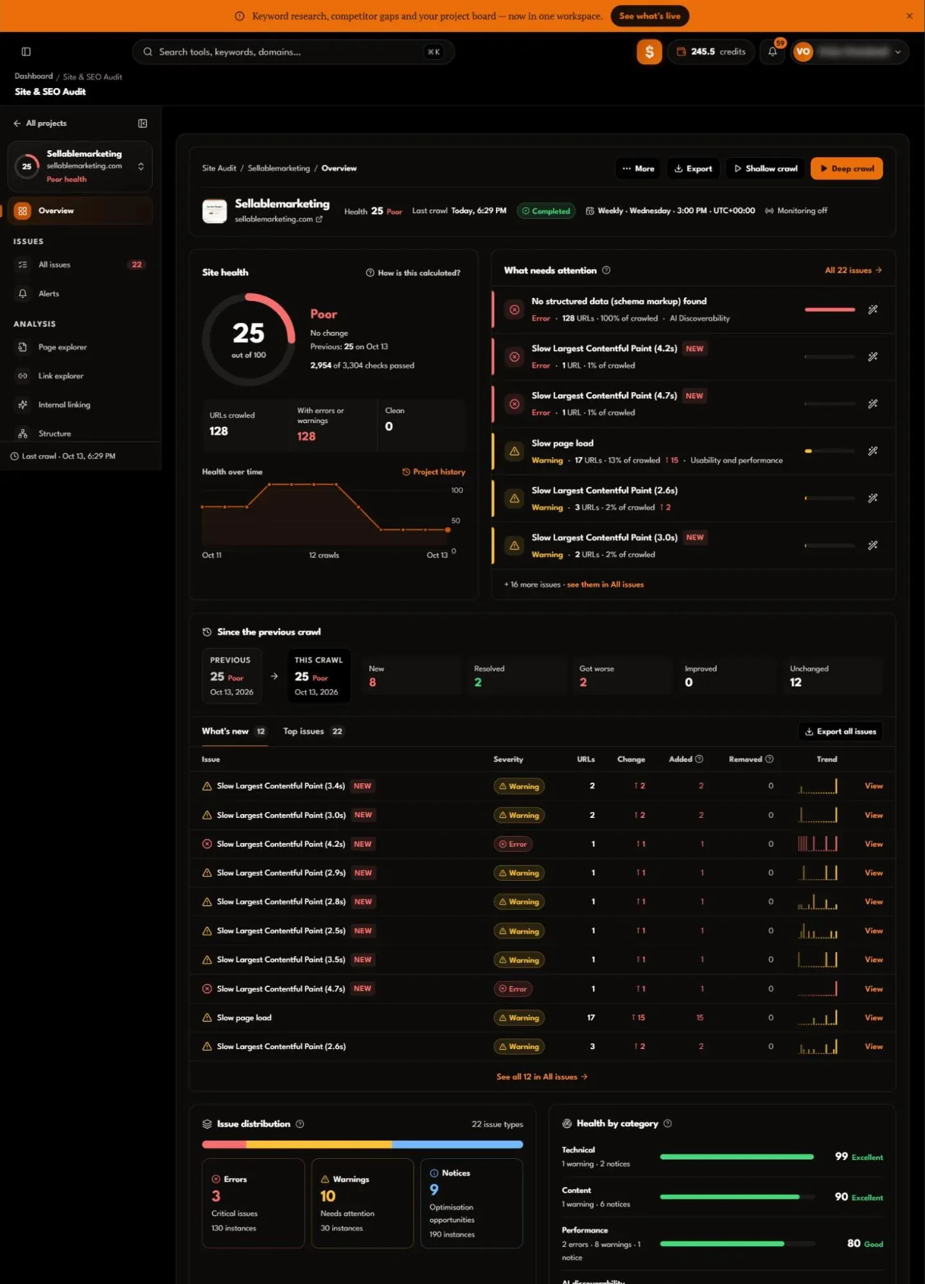
Task: Open the external link icon next to sellablemarketing.com
Action: tap(319, 219)
